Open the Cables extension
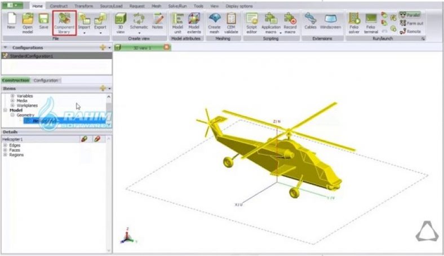Viewport: 444px width, 256px height. (x=310, y=21)
